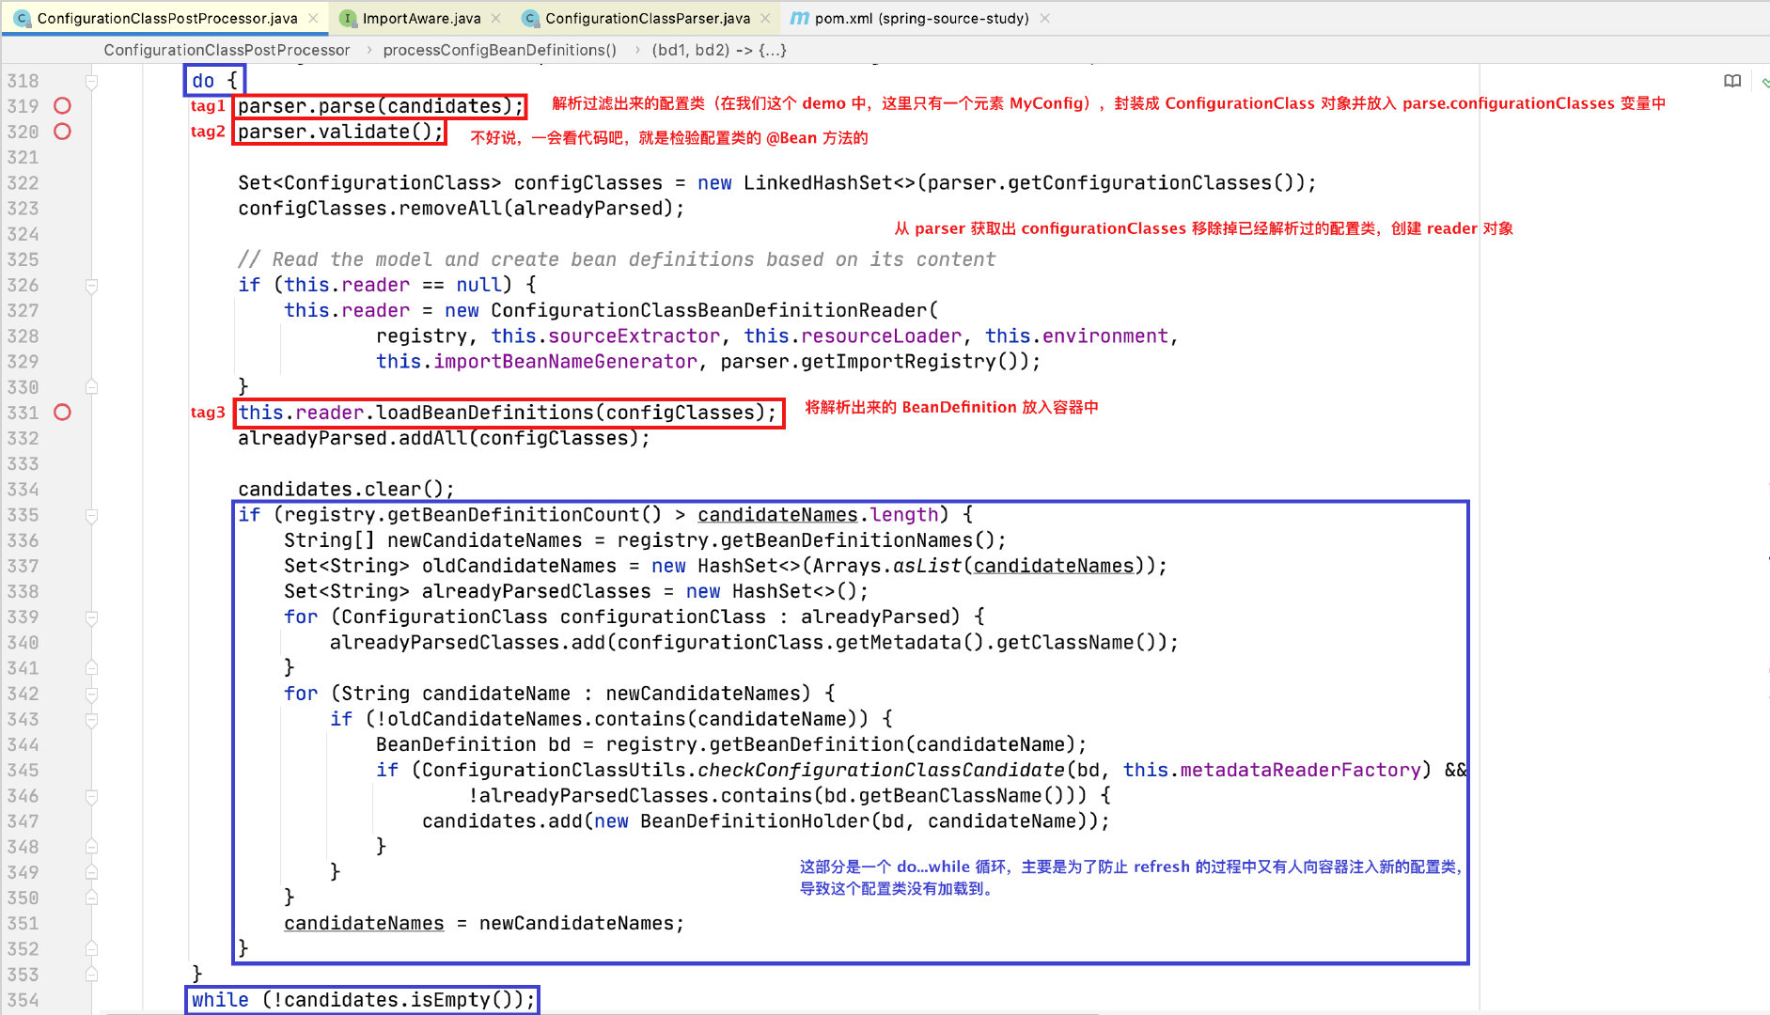Click on parser.parse(candidates) statement
This screenshot has width=1770, height=1015.
[x=380, y=106]
